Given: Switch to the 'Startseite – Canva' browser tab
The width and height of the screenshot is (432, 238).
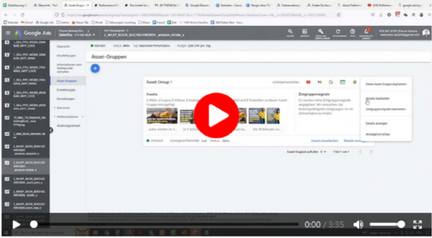Looking at the screenshot, I should (229, 5).
